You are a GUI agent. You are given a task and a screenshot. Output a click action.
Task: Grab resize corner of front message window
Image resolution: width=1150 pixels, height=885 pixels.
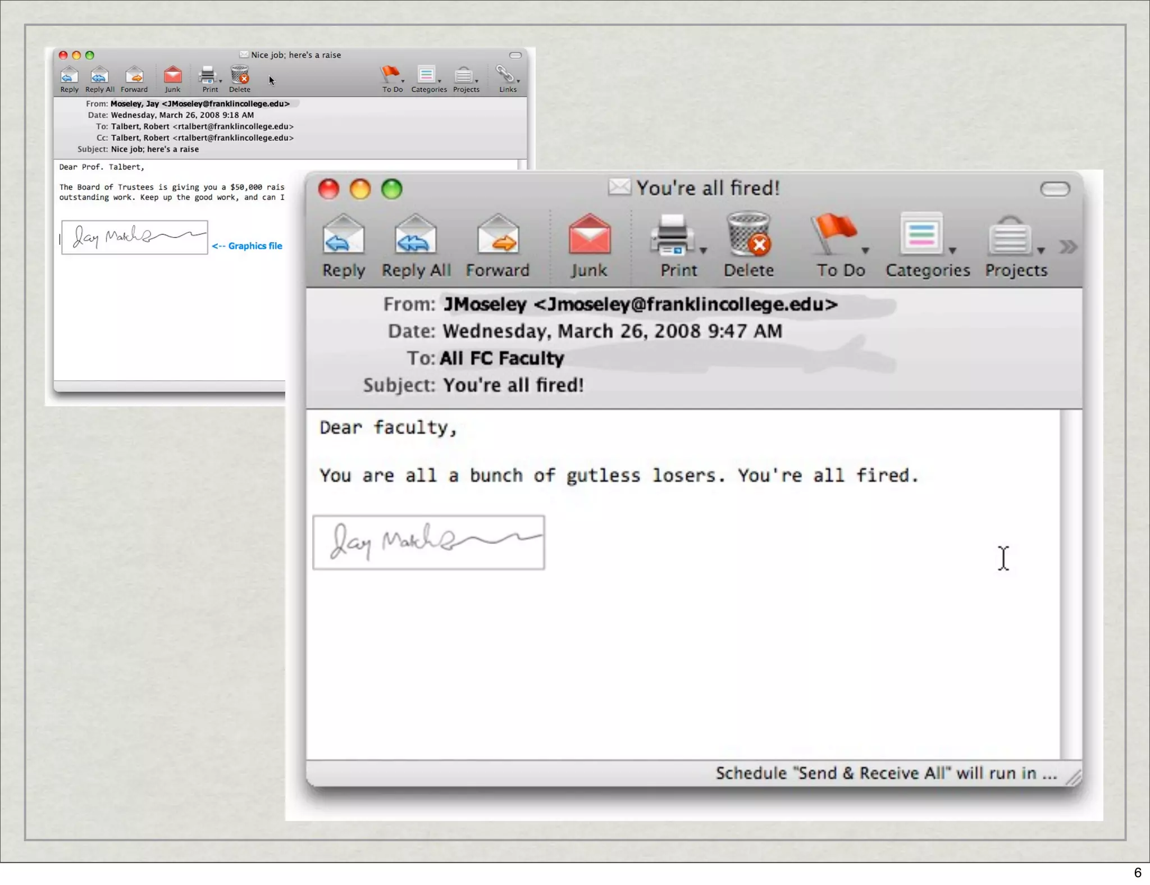pyautogui.click(x=1073, y=778)
